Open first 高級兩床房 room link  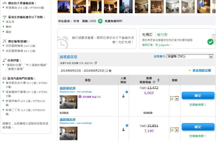(68, 88)
